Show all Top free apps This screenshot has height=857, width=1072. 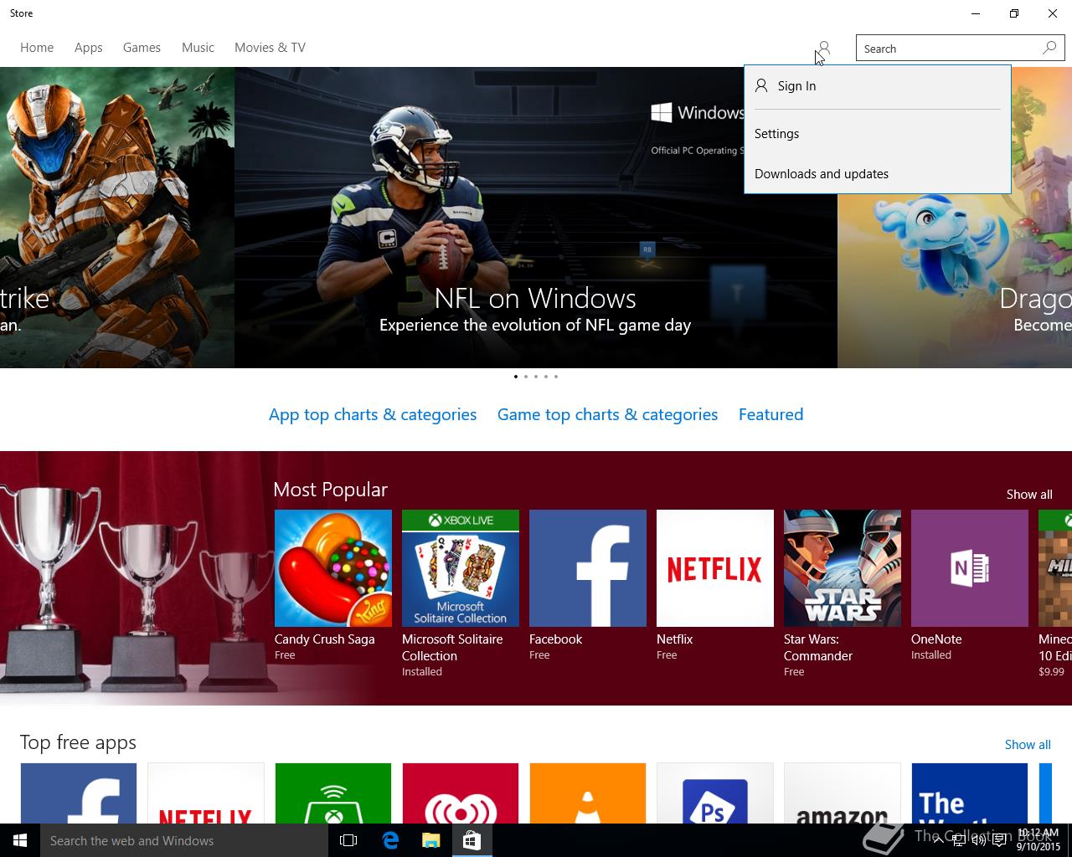(x=1028, y=745)
